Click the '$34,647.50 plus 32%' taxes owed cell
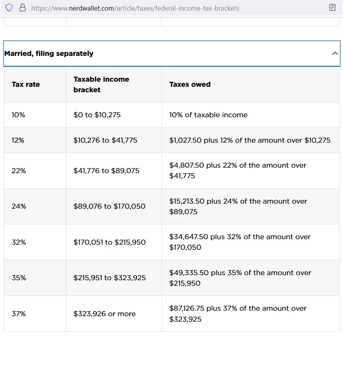The height and width of the screenshot is (374, 343). [x=240, y=242]
